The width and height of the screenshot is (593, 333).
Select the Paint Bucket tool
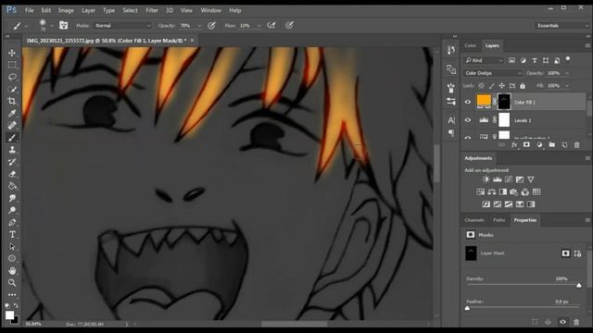click(12, 186)
